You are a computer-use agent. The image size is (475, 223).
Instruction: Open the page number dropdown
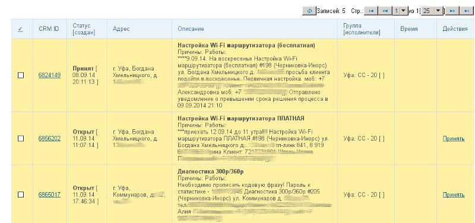pyautogui.click(x=400, y=11)
